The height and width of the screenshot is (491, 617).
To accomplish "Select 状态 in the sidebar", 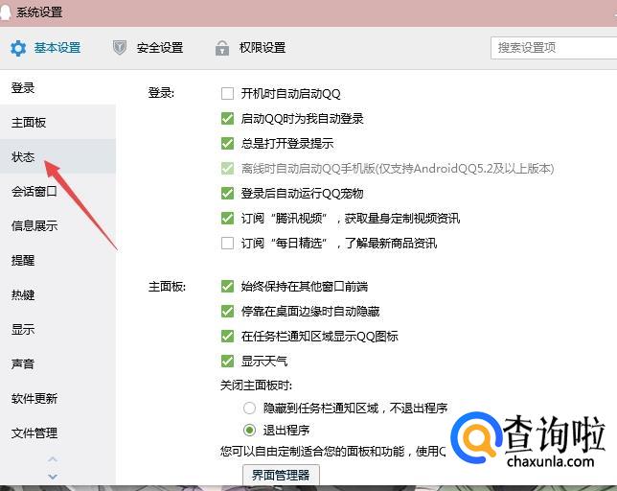I will coord(57,156).
